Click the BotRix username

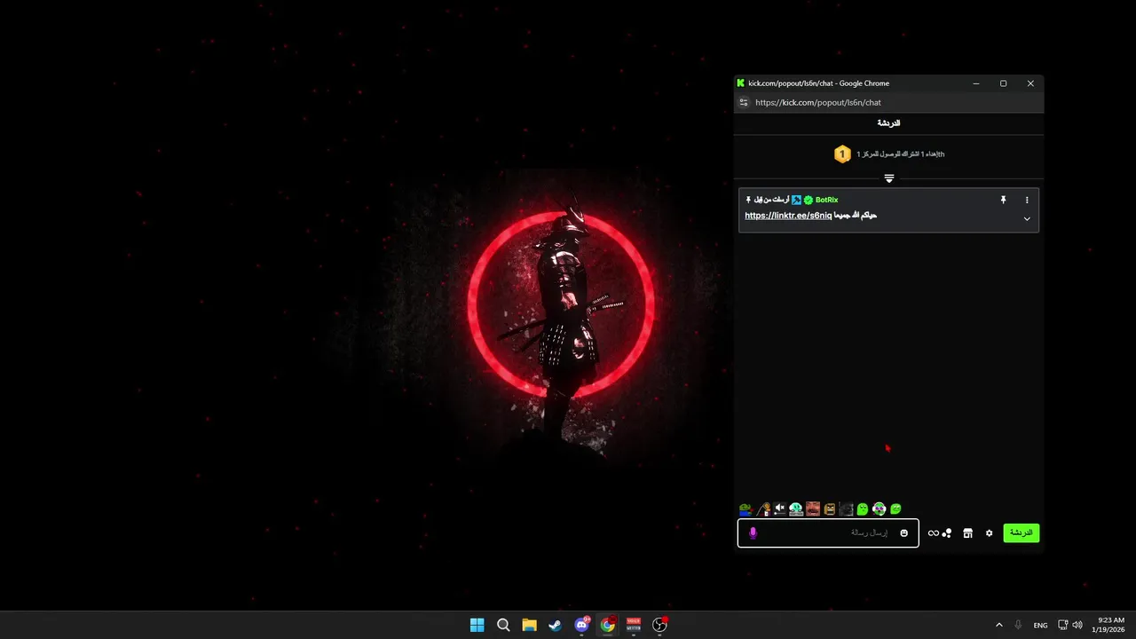point(826,200)
